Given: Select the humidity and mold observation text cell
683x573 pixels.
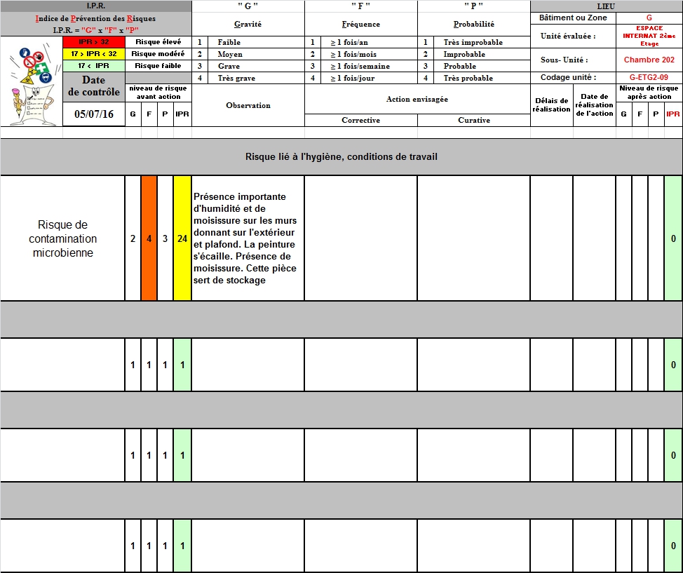Looking at the screenshot, I should 248,238.
